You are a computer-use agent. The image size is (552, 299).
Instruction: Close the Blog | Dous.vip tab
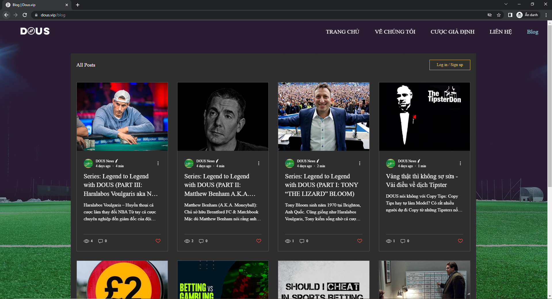pos(67,5)
